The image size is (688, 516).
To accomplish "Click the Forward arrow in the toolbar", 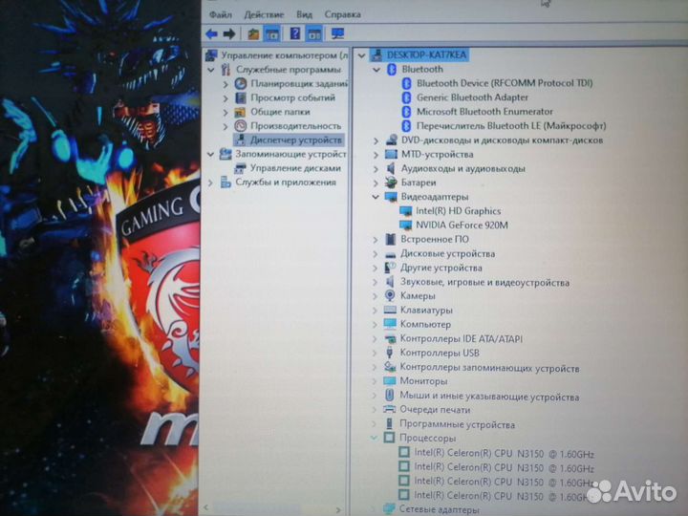I will tap(229, 33).
